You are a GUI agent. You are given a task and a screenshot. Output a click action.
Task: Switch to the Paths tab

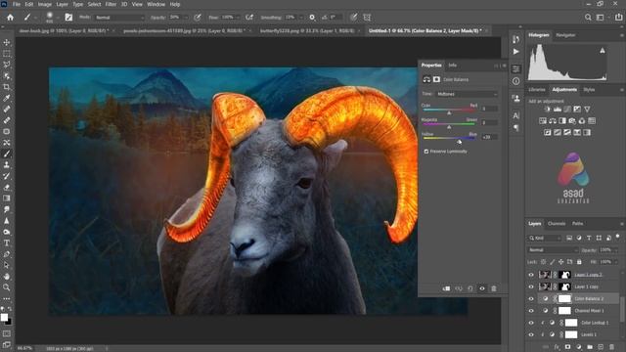coord(578,224)
